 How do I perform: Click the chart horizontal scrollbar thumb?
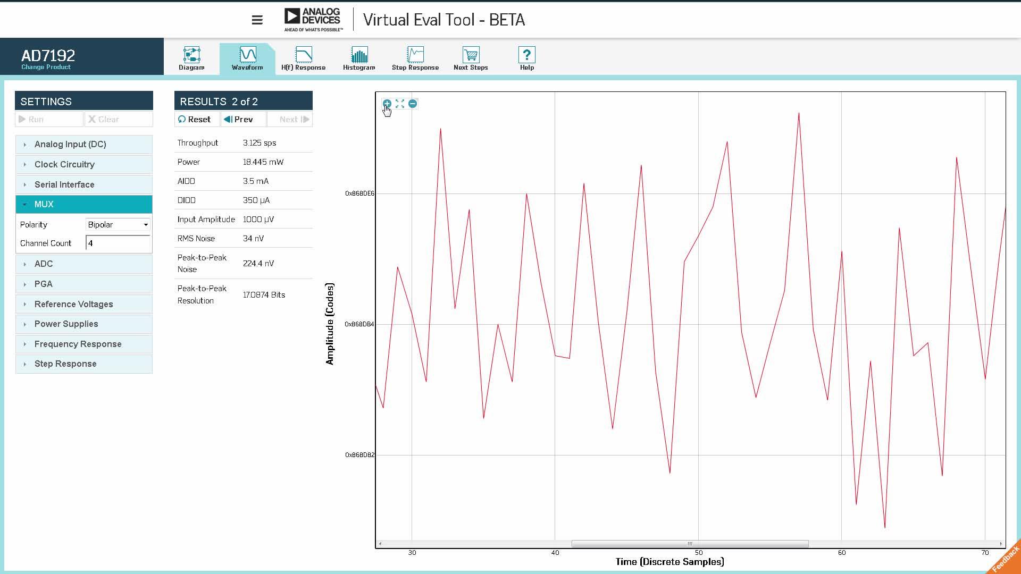point(690,544)
